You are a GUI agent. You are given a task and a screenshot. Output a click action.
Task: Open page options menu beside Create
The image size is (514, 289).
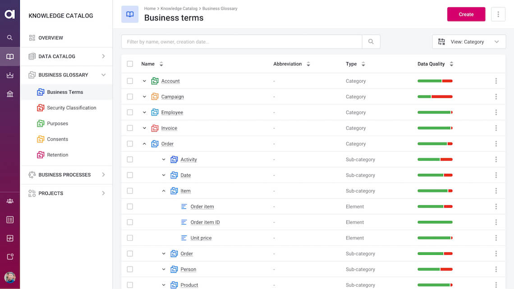498,14
